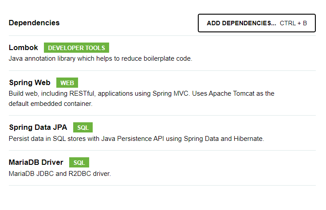Click the ADD DEPENDENCIES button

tap(256, 23)
